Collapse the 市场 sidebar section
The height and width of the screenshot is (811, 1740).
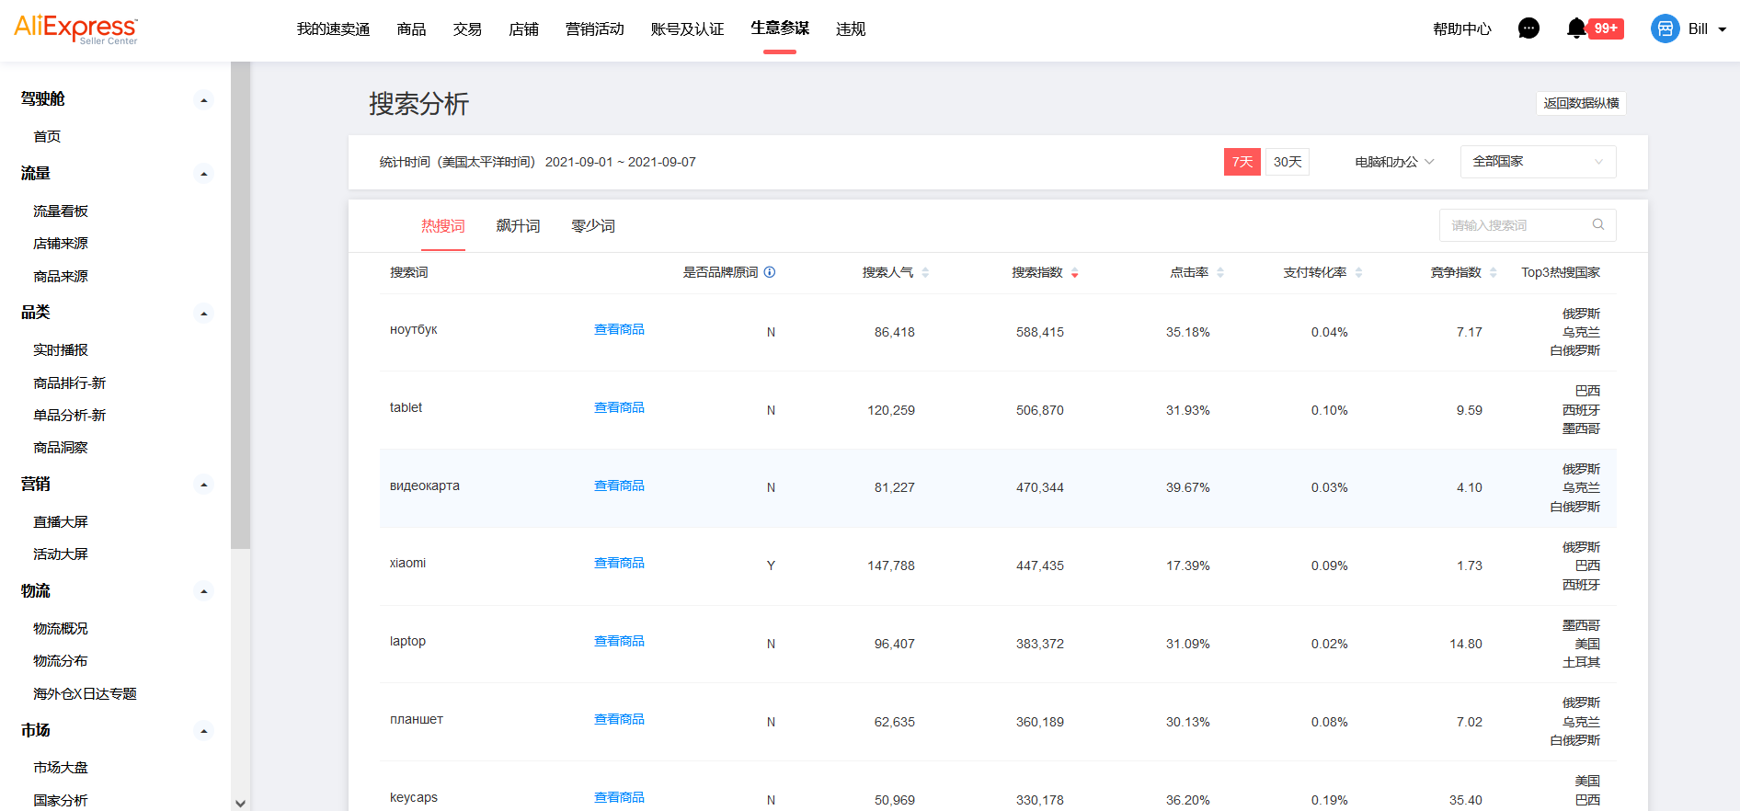[x=204, y=731]
